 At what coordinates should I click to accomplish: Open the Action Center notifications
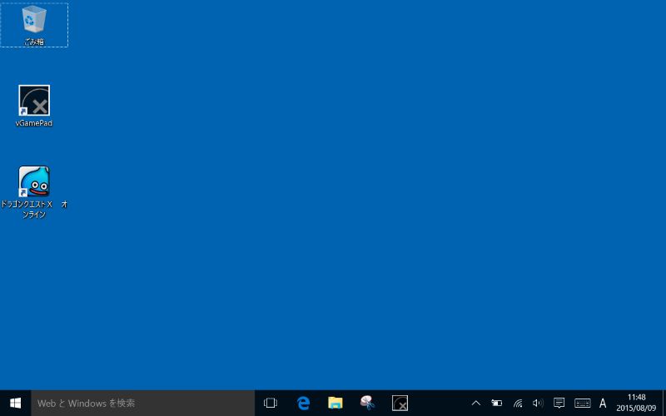(x=559, y=403)
